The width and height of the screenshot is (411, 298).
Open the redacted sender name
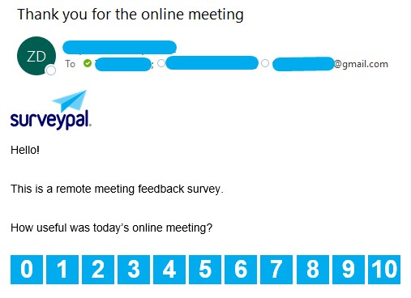click(x=119, y=47)
